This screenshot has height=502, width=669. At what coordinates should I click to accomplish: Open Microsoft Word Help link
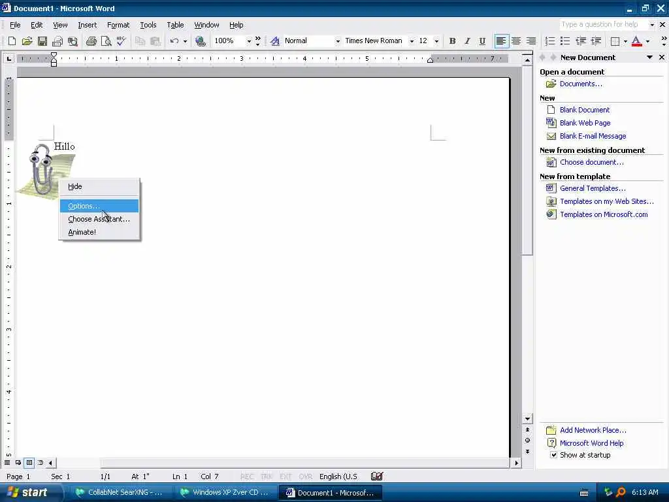tap(591, 443)
